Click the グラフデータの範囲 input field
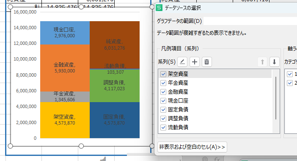This screenshot has height=161, width=297. (x=250, y=21)
